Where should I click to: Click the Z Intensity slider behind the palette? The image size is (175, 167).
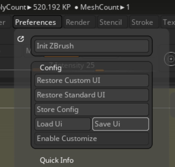72,65
